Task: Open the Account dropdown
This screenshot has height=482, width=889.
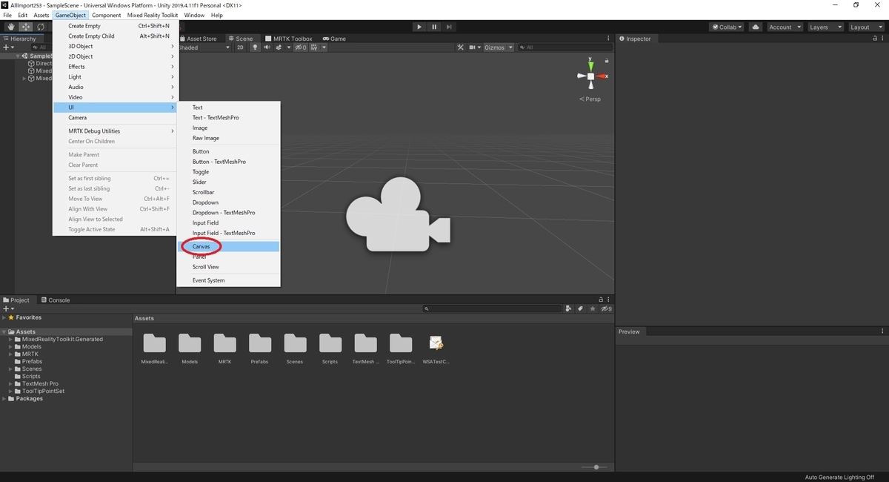Action: pyautogui.click(x=785, y=27)
